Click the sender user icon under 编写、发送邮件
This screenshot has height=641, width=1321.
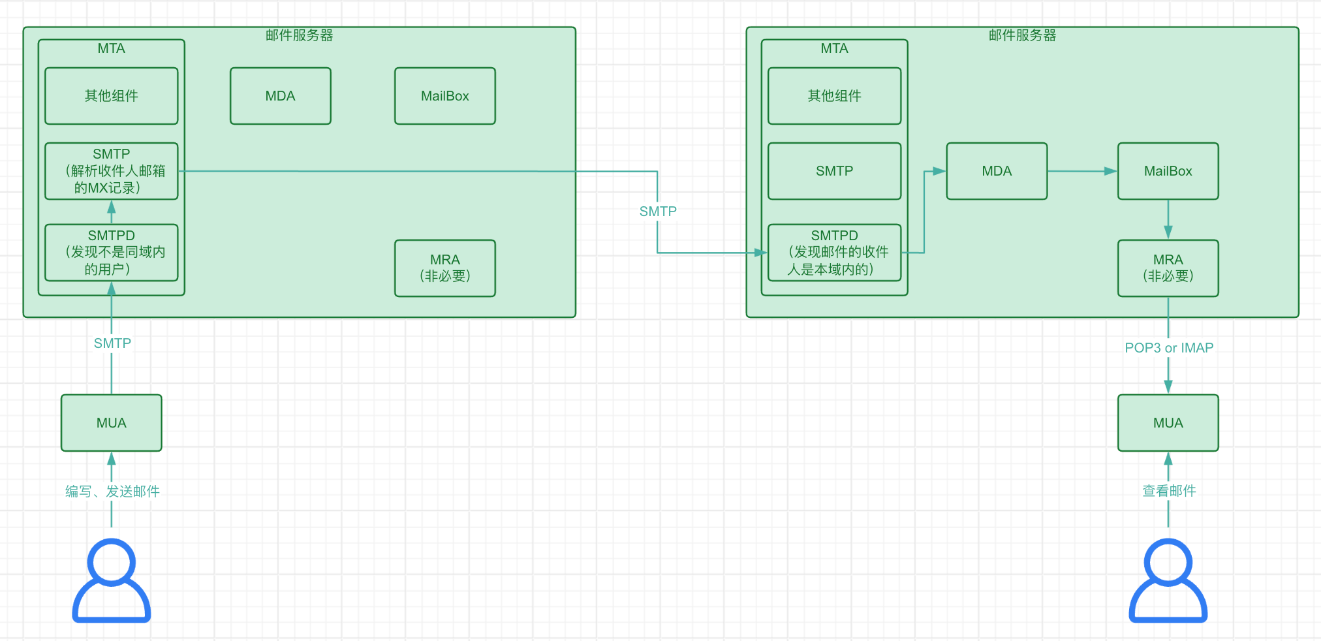tap(112, 580)
